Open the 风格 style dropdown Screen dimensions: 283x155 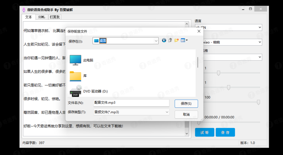(x=228, y=57)
